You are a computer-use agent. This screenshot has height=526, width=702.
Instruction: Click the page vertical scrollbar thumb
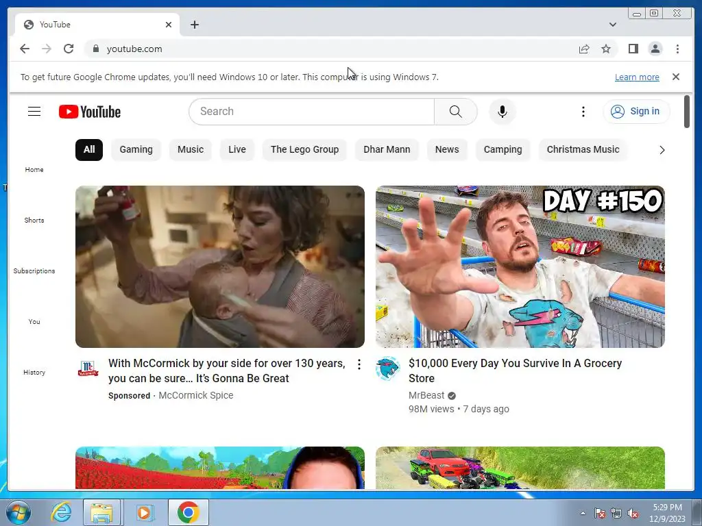click(687, 112)
